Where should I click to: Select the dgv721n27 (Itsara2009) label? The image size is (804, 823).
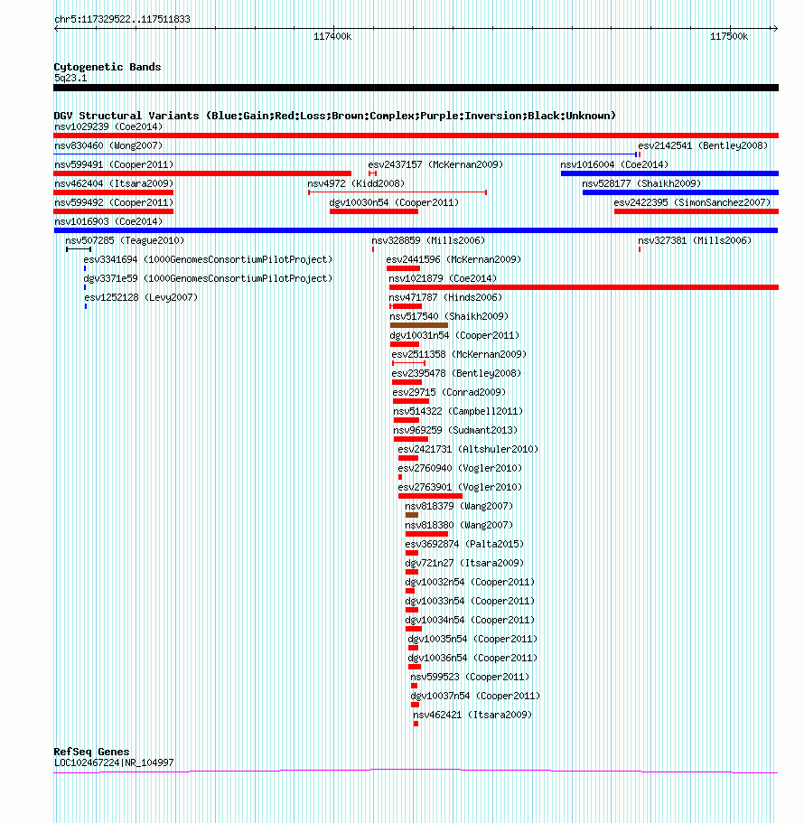[464, 563]
